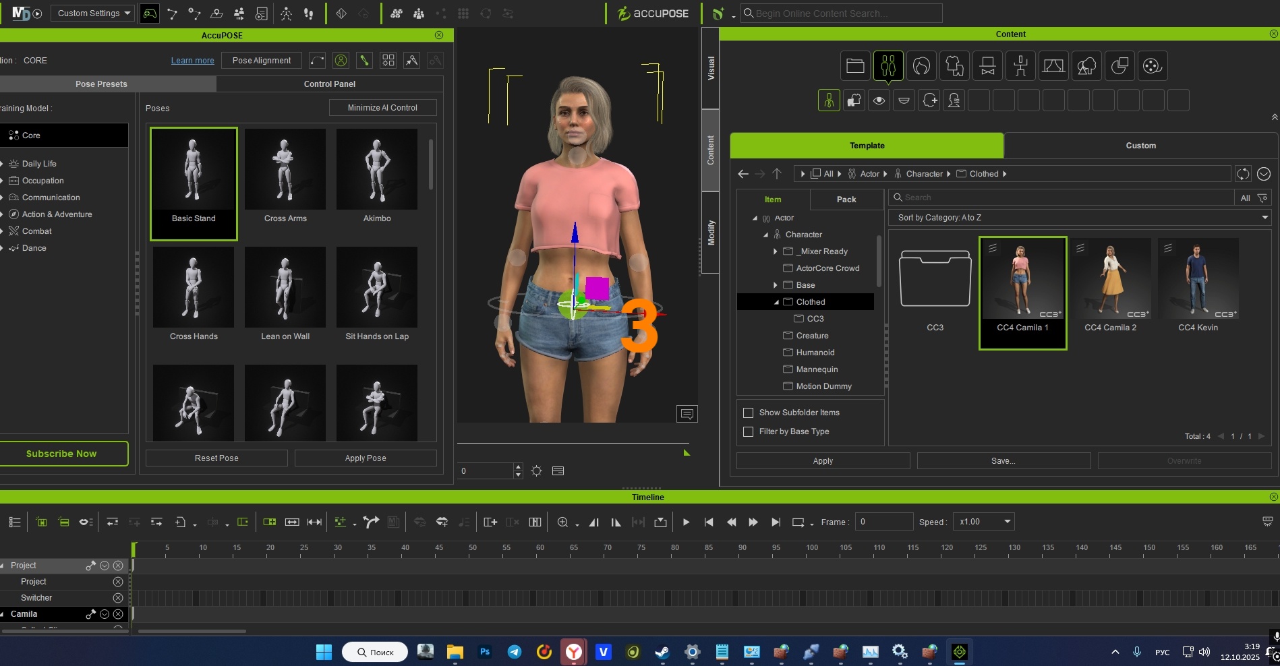Open the Scene category with trees icon
The height and width of the screenshot is (666, 1280).
tap(1086, 66)
